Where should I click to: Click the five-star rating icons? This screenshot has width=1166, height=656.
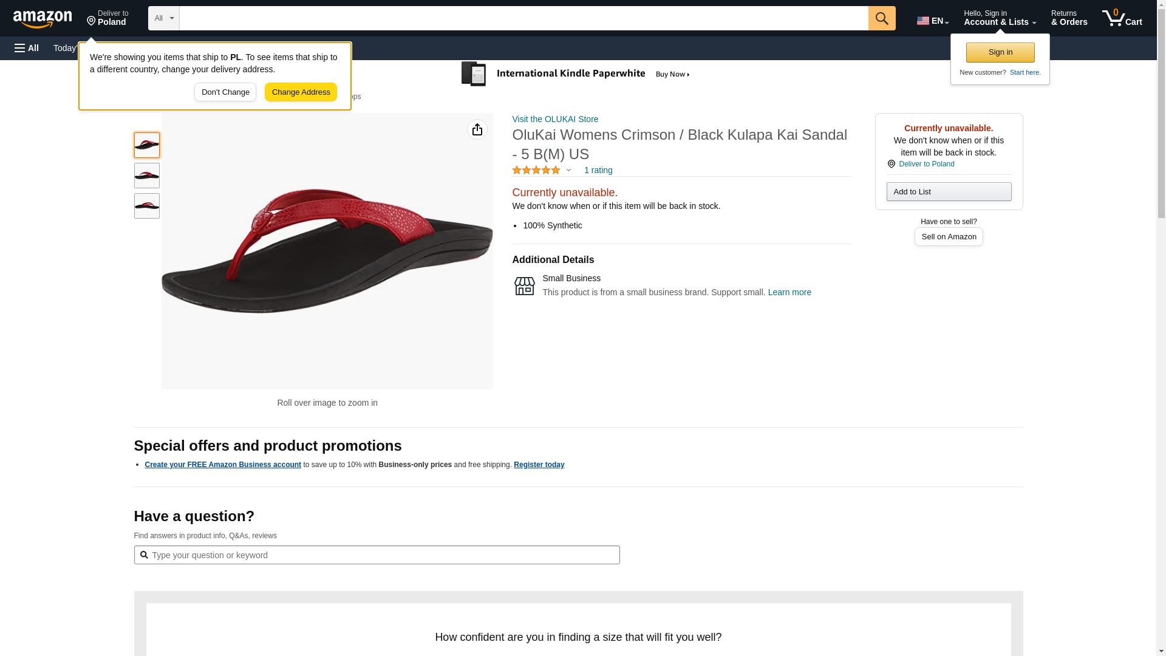point(536,171)
